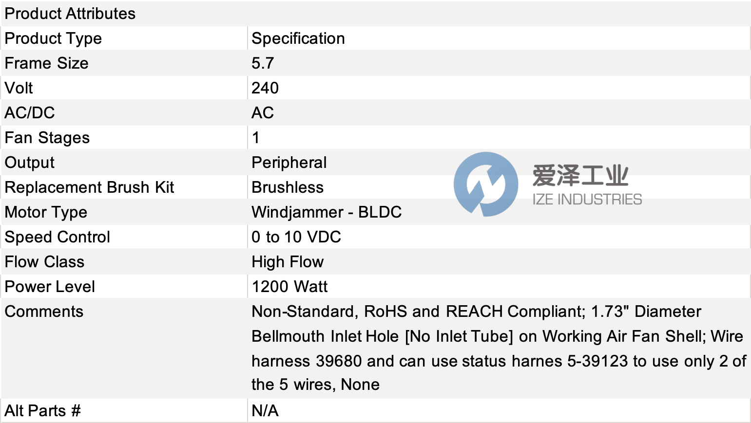Click the Volt value 240
The image size is (751, 423).
(x=265, y=88)
